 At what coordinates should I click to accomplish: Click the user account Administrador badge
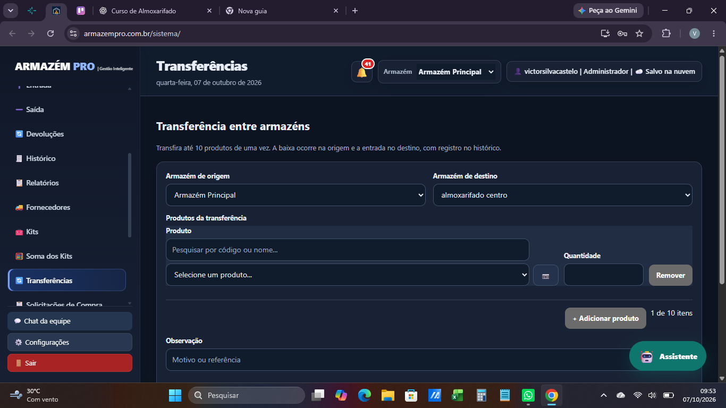(x=604, y=72)
